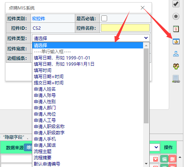Click the red 删 delete button
Screen dimensions: 186x167
172,159
